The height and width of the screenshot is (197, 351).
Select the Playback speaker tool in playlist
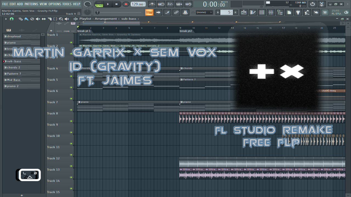point(67,19)
